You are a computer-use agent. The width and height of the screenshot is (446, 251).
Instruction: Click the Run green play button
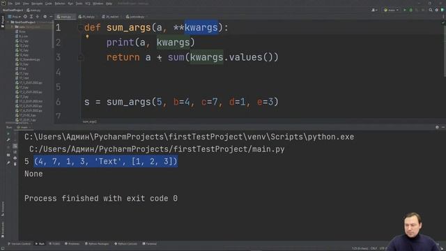[405, 10]
